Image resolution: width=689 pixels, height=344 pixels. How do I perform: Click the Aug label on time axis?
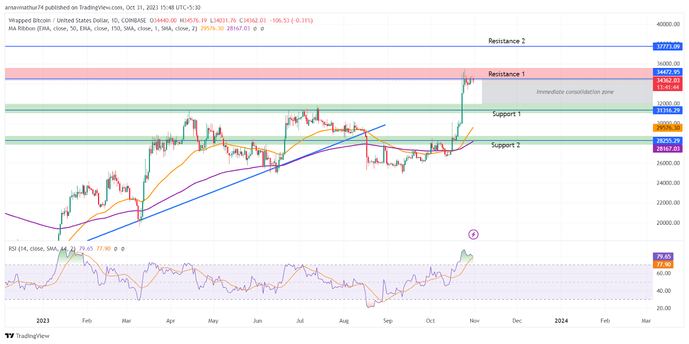[344, 321]
